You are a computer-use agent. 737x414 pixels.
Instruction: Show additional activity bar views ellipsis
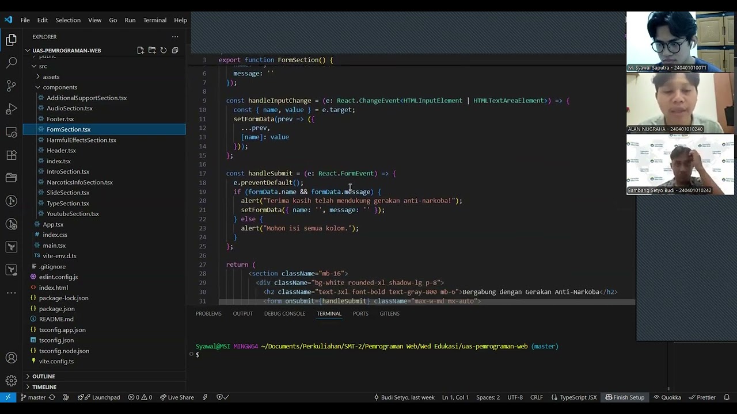(x=11, y=293)
